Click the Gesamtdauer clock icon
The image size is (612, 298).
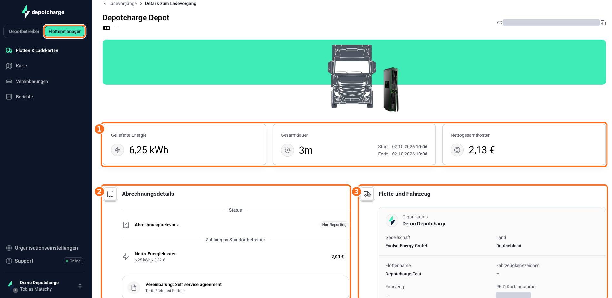(287, 150)
